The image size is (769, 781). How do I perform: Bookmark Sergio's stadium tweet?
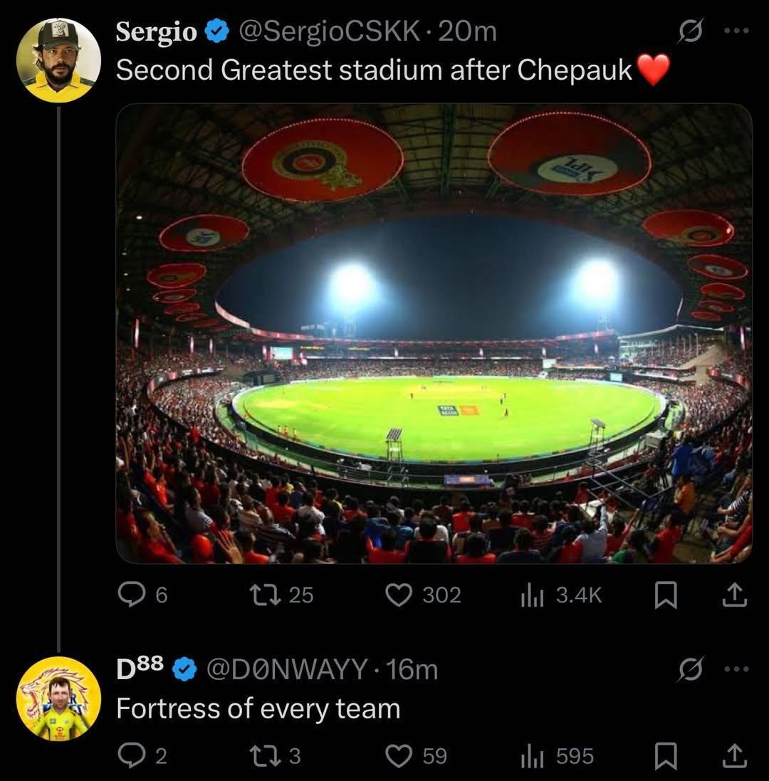point(665,595)
